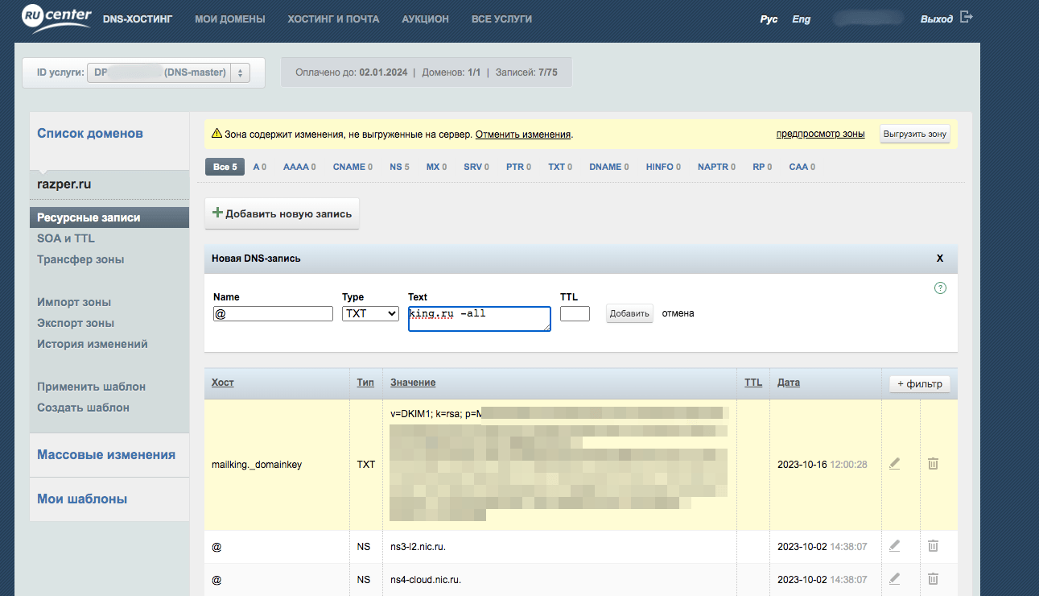1039x596 pixels.
Task: Click Выгрузить зону button
Action: 915,134
